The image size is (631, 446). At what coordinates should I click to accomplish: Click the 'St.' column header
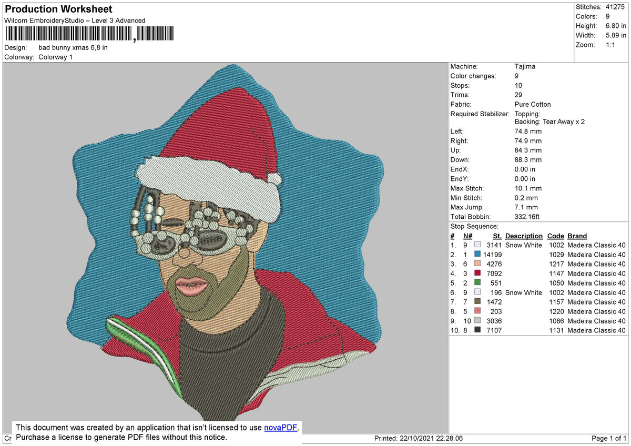coord(497,236)
